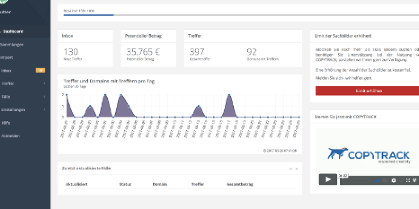Click Abmelden to log out
The height and width of the screenshot is (209, 419).
click(x=10, y=136)
